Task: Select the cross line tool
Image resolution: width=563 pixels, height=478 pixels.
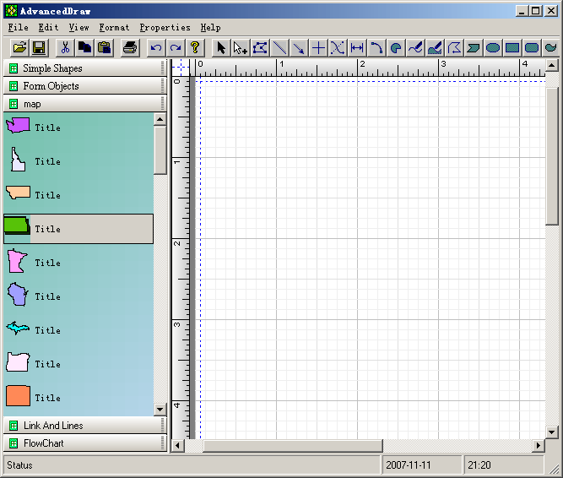Action: (x=318, y=47)
